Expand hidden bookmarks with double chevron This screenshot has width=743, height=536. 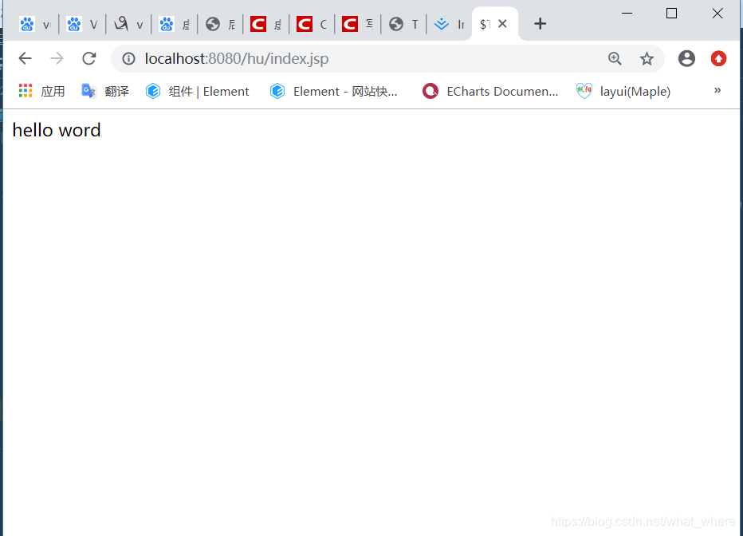[x=717, y=90]
